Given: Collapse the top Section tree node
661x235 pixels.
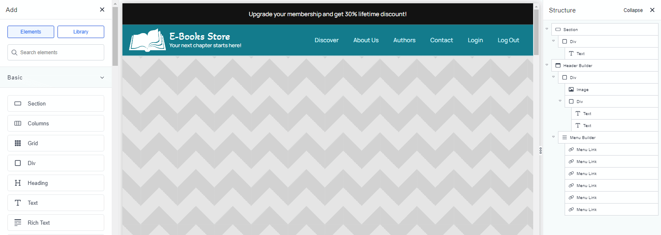Looking at the screenshot, I should point(547,29).
